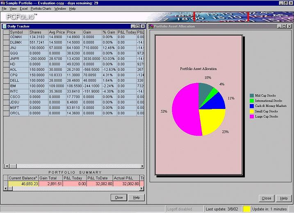The image size is (294, 213).
Task: Select the JNPR symbol cell
Action: tap(19, 59)
